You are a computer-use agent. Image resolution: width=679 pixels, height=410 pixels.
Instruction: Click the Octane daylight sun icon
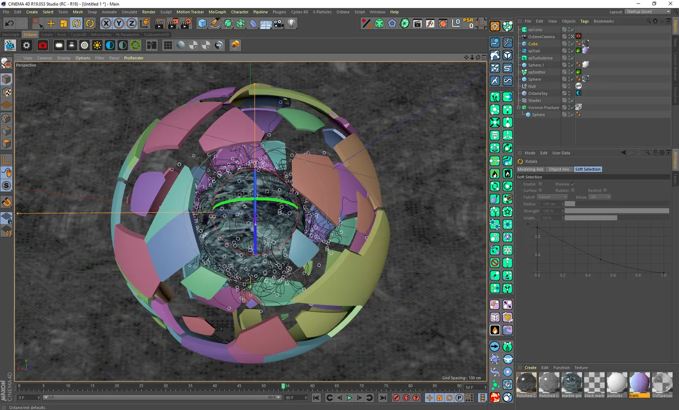pyautogui.click(x=97, y=46)
